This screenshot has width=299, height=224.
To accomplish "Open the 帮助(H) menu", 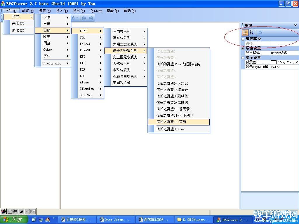I will point(129,11).
